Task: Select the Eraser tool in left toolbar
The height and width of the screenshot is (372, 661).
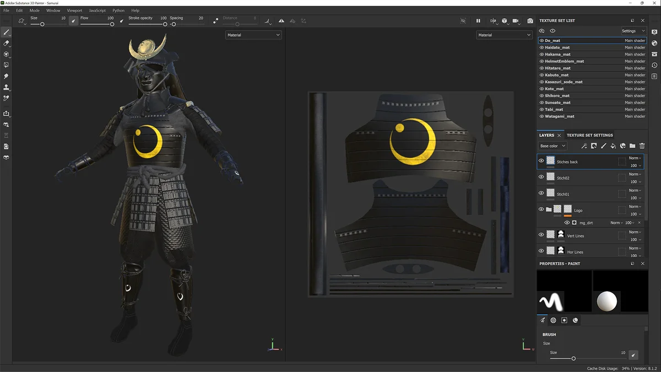Action: click(7, 43)
